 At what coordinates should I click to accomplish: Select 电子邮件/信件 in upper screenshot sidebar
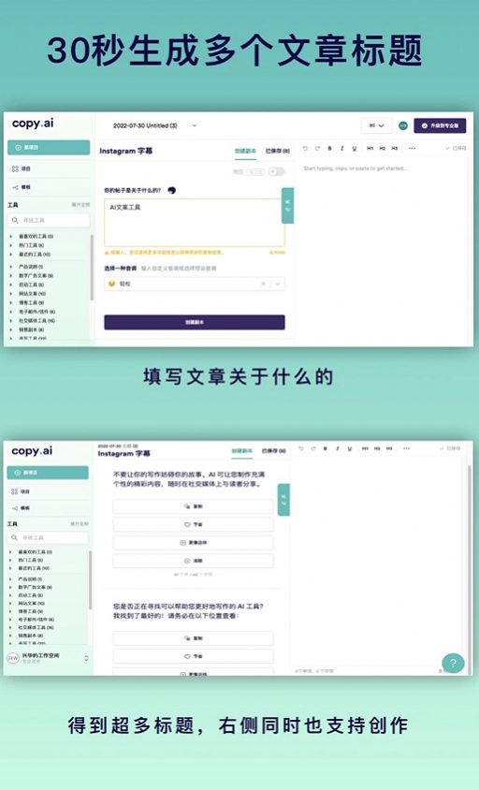pos(36,312)
